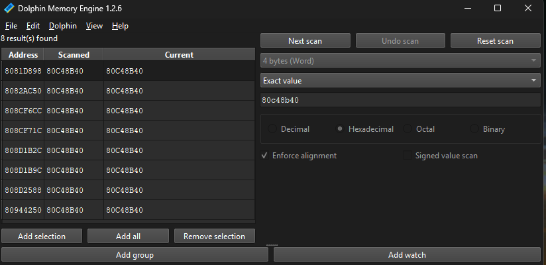Screen dimensions: 546x265
Task: Click the Current column header
Action: [179, 55]
